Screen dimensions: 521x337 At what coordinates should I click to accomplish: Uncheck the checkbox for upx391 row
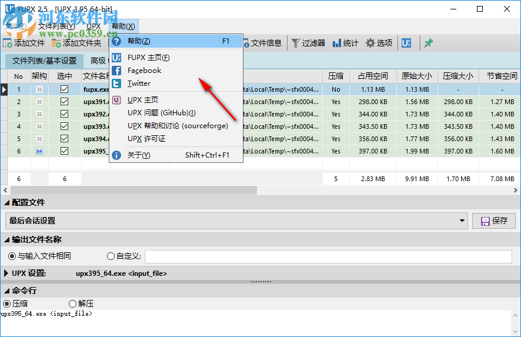click(65, 101)
